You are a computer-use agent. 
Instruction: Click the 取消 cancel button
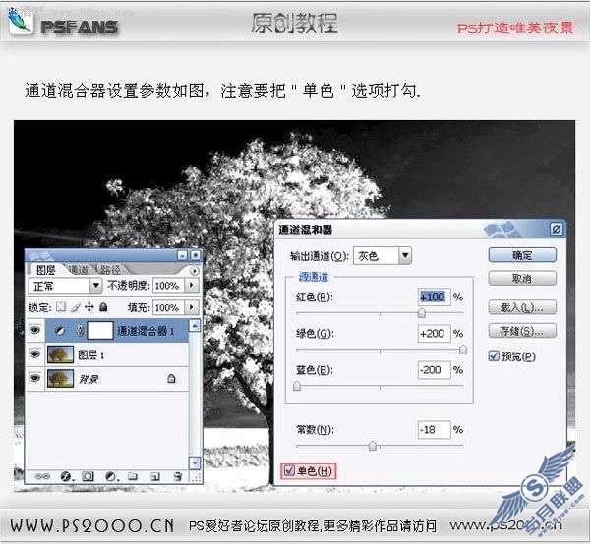point(522,279)
